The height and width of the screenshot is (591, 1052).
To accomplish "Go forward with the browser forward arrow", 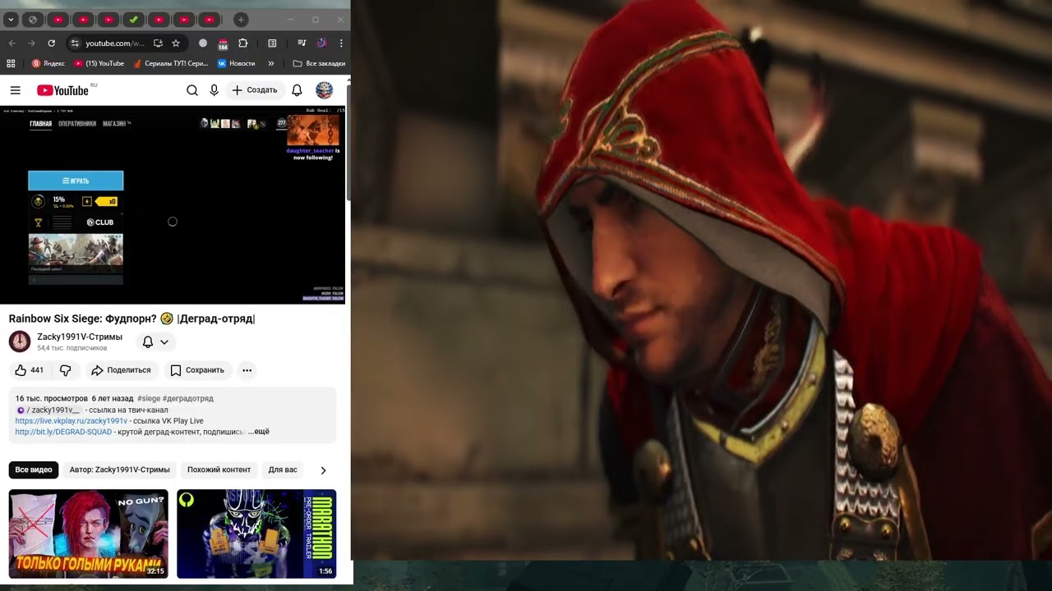I will [x=31, y=44].
